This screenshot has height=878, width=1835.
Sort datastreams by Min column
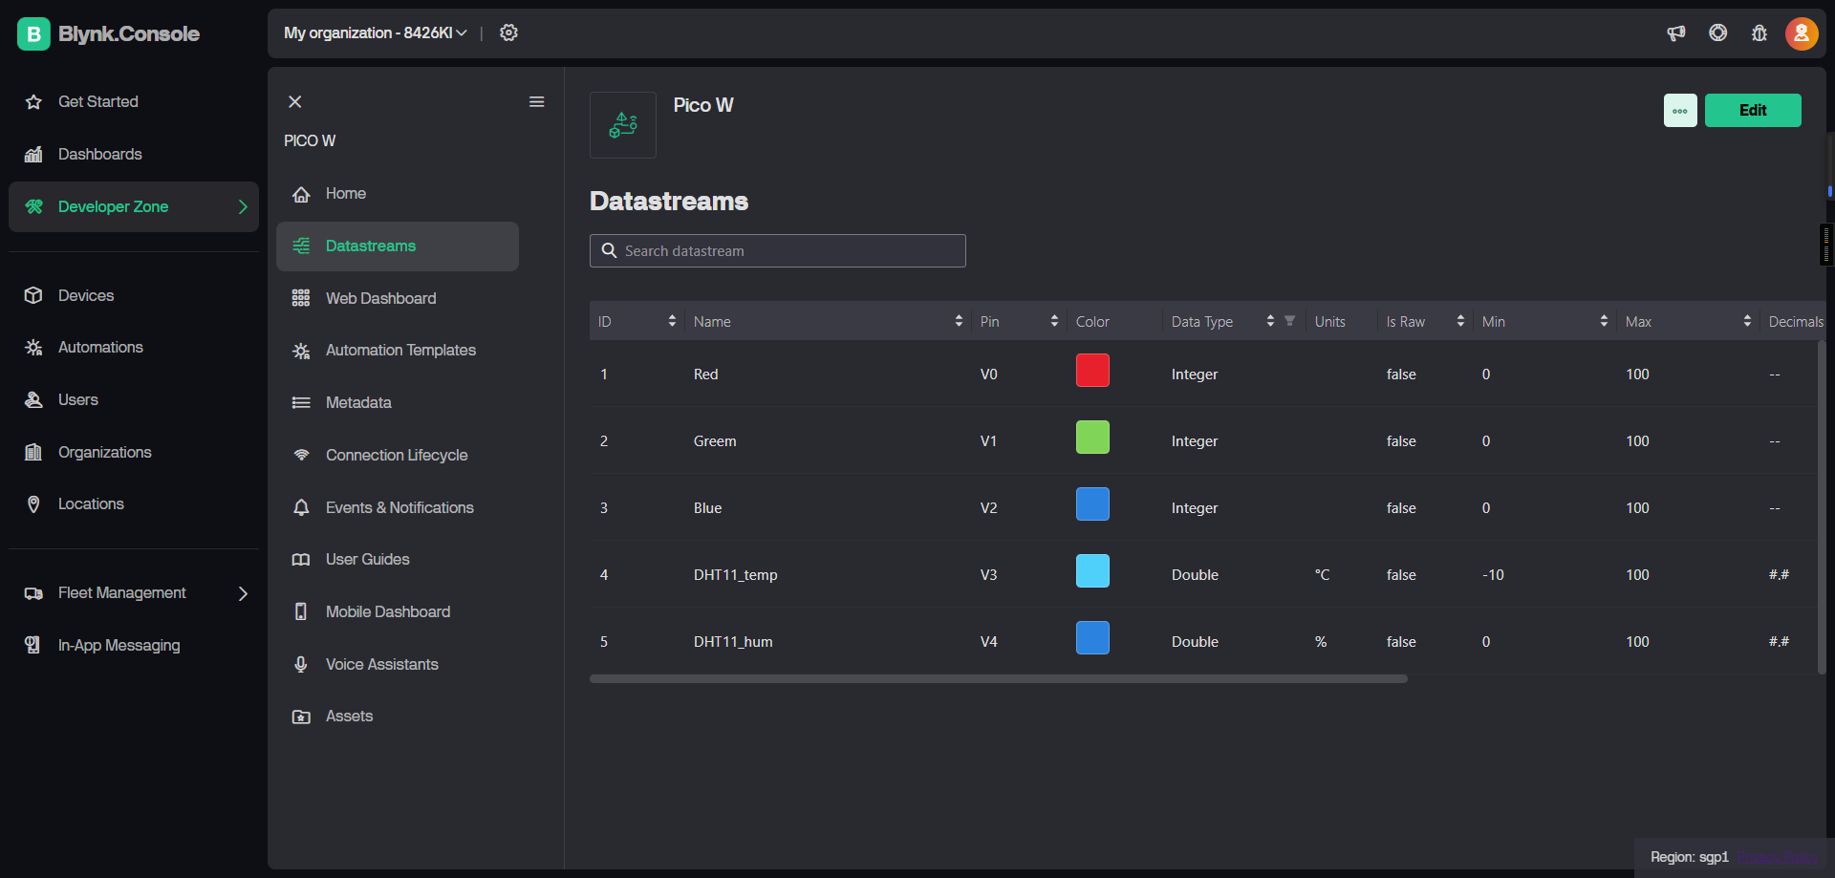click(1604, 321)
